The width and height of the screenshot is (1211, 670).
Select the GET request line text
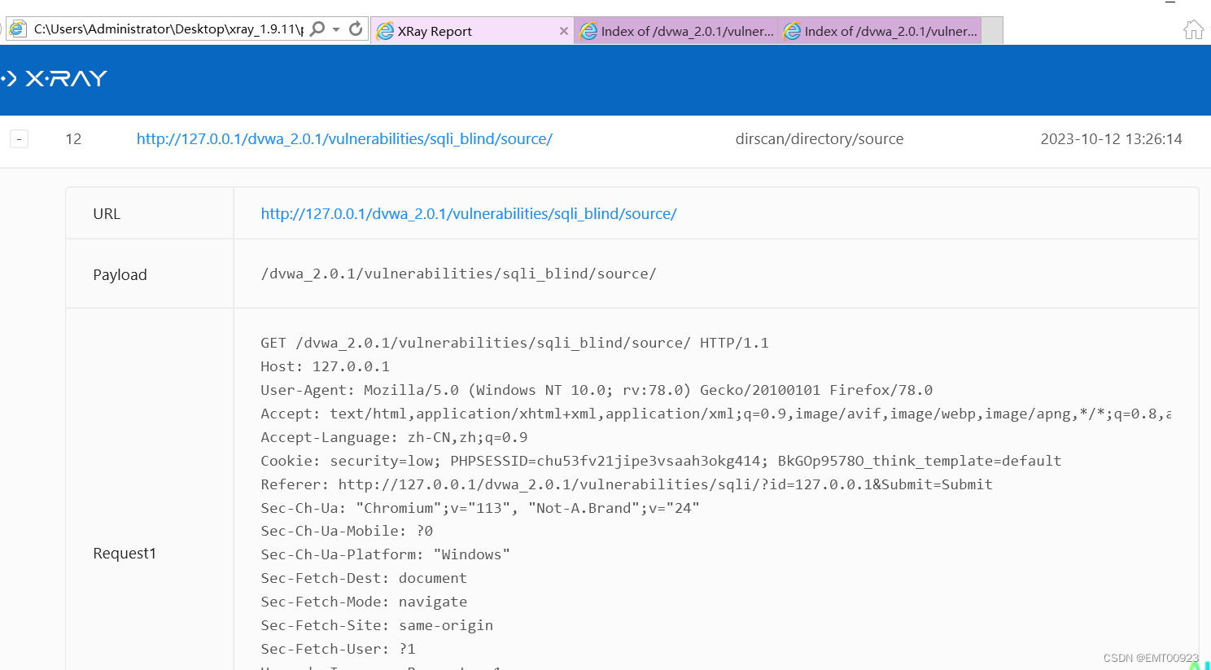[x=514, y=343]
